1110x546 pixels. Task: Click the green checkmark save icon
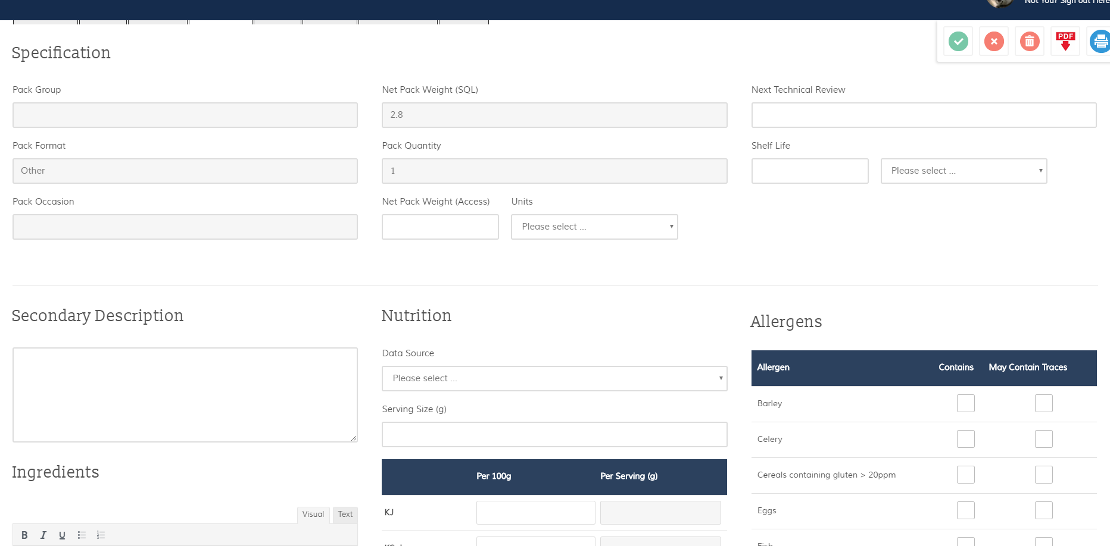958,41
